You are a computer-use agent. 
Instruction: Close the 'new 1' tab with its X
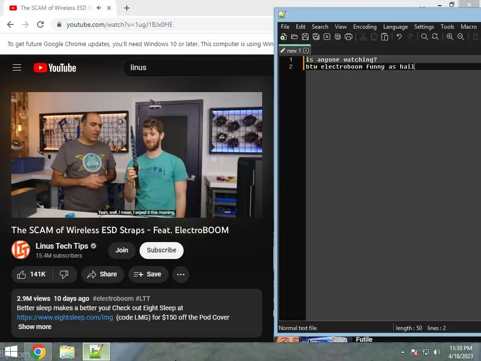(x=306, y=51)
